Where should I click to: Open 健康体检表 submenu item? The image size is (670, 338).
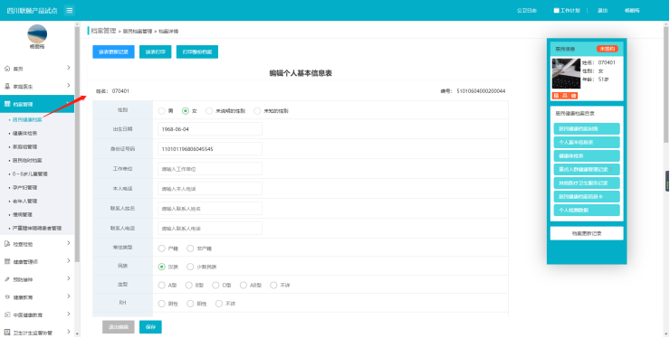pyautogui.click(x=24, y=133)
